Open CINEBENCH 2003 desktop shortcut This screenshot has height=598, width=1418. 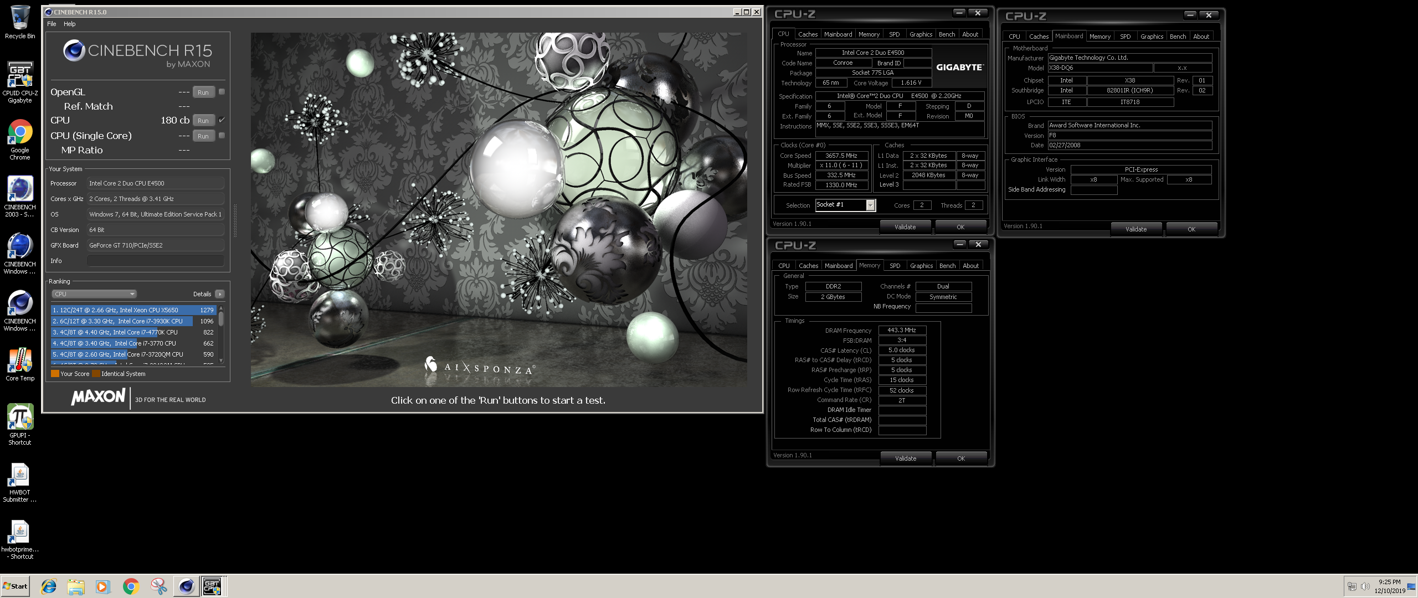click(x=20, y=197)
